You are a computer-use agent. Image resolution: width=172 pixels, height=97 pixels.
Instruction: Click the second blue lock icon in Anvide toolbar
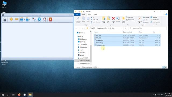(27, 19)
